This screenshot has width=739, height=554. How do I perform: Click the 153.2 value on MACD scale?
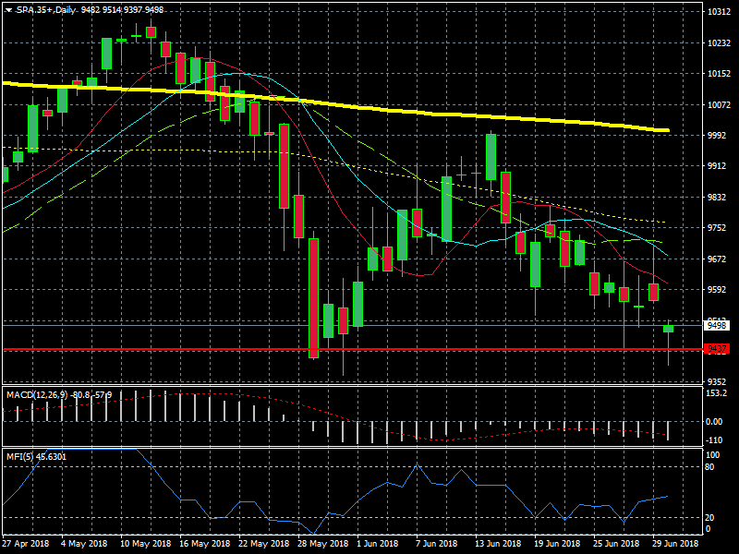pos(717,394)
